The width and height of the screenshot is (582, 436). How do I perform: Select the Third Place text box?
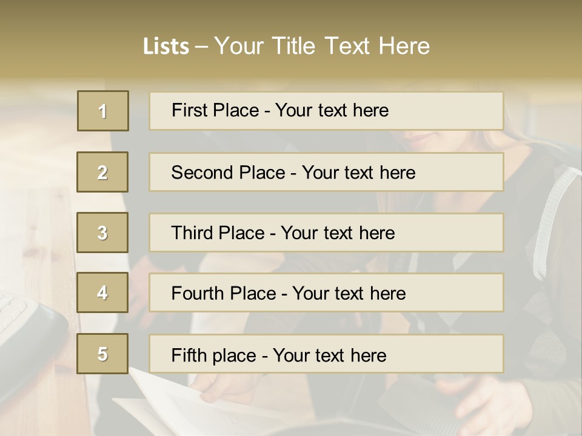point(326,233)
